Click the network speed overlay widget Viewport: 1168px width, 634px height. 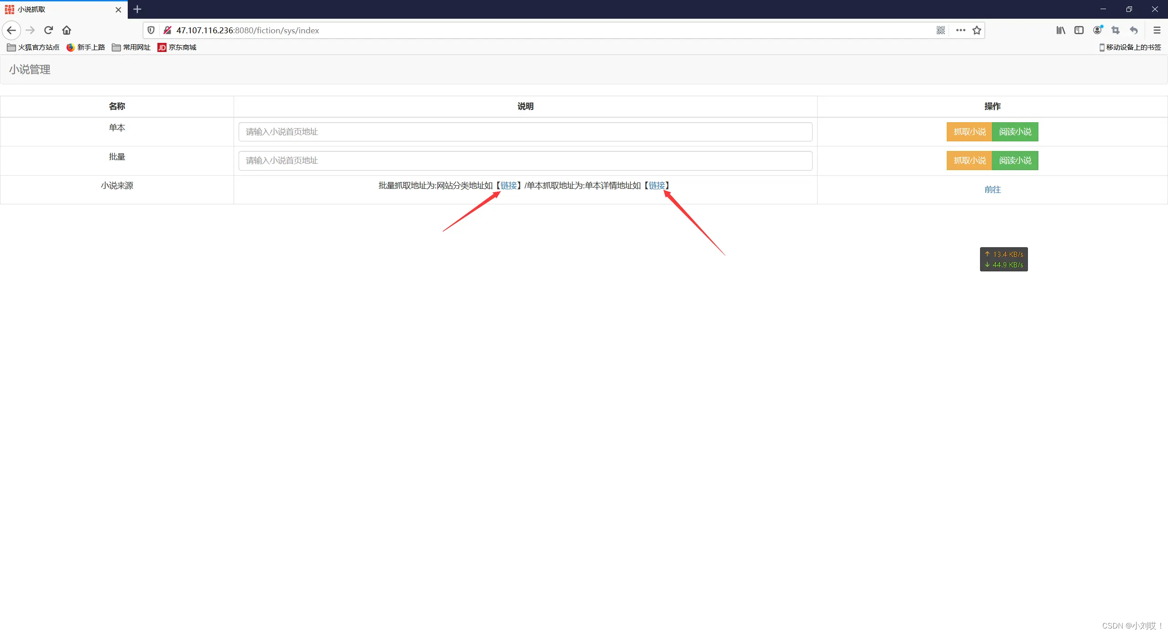[x=1004, y=260]
